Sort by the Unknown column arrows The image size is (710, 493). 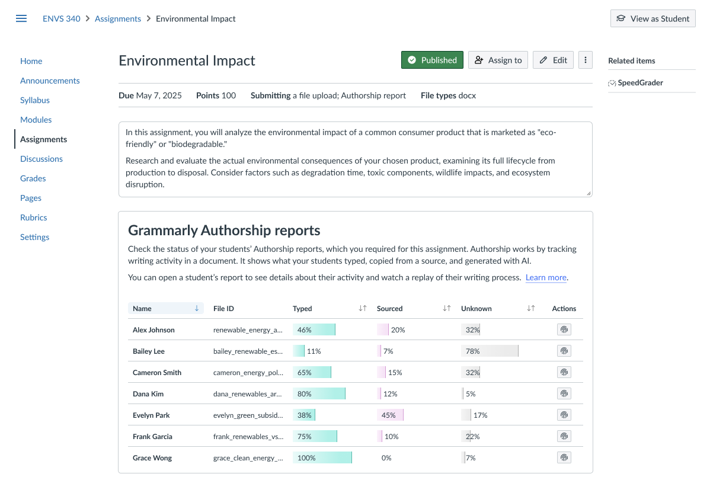(x=530, y=308)
